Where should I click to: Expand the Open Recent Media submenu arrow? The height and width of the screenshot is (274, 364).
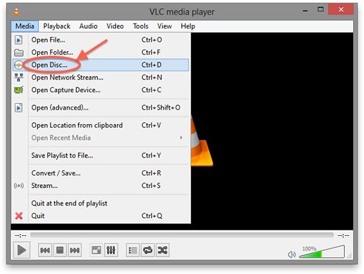tap(181, 138)
